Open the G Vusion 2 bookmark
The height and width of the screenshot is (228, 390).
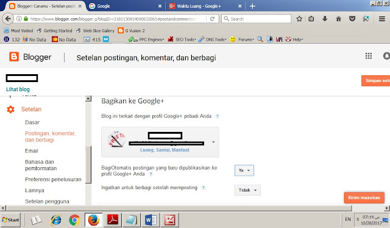pos(132,30)
